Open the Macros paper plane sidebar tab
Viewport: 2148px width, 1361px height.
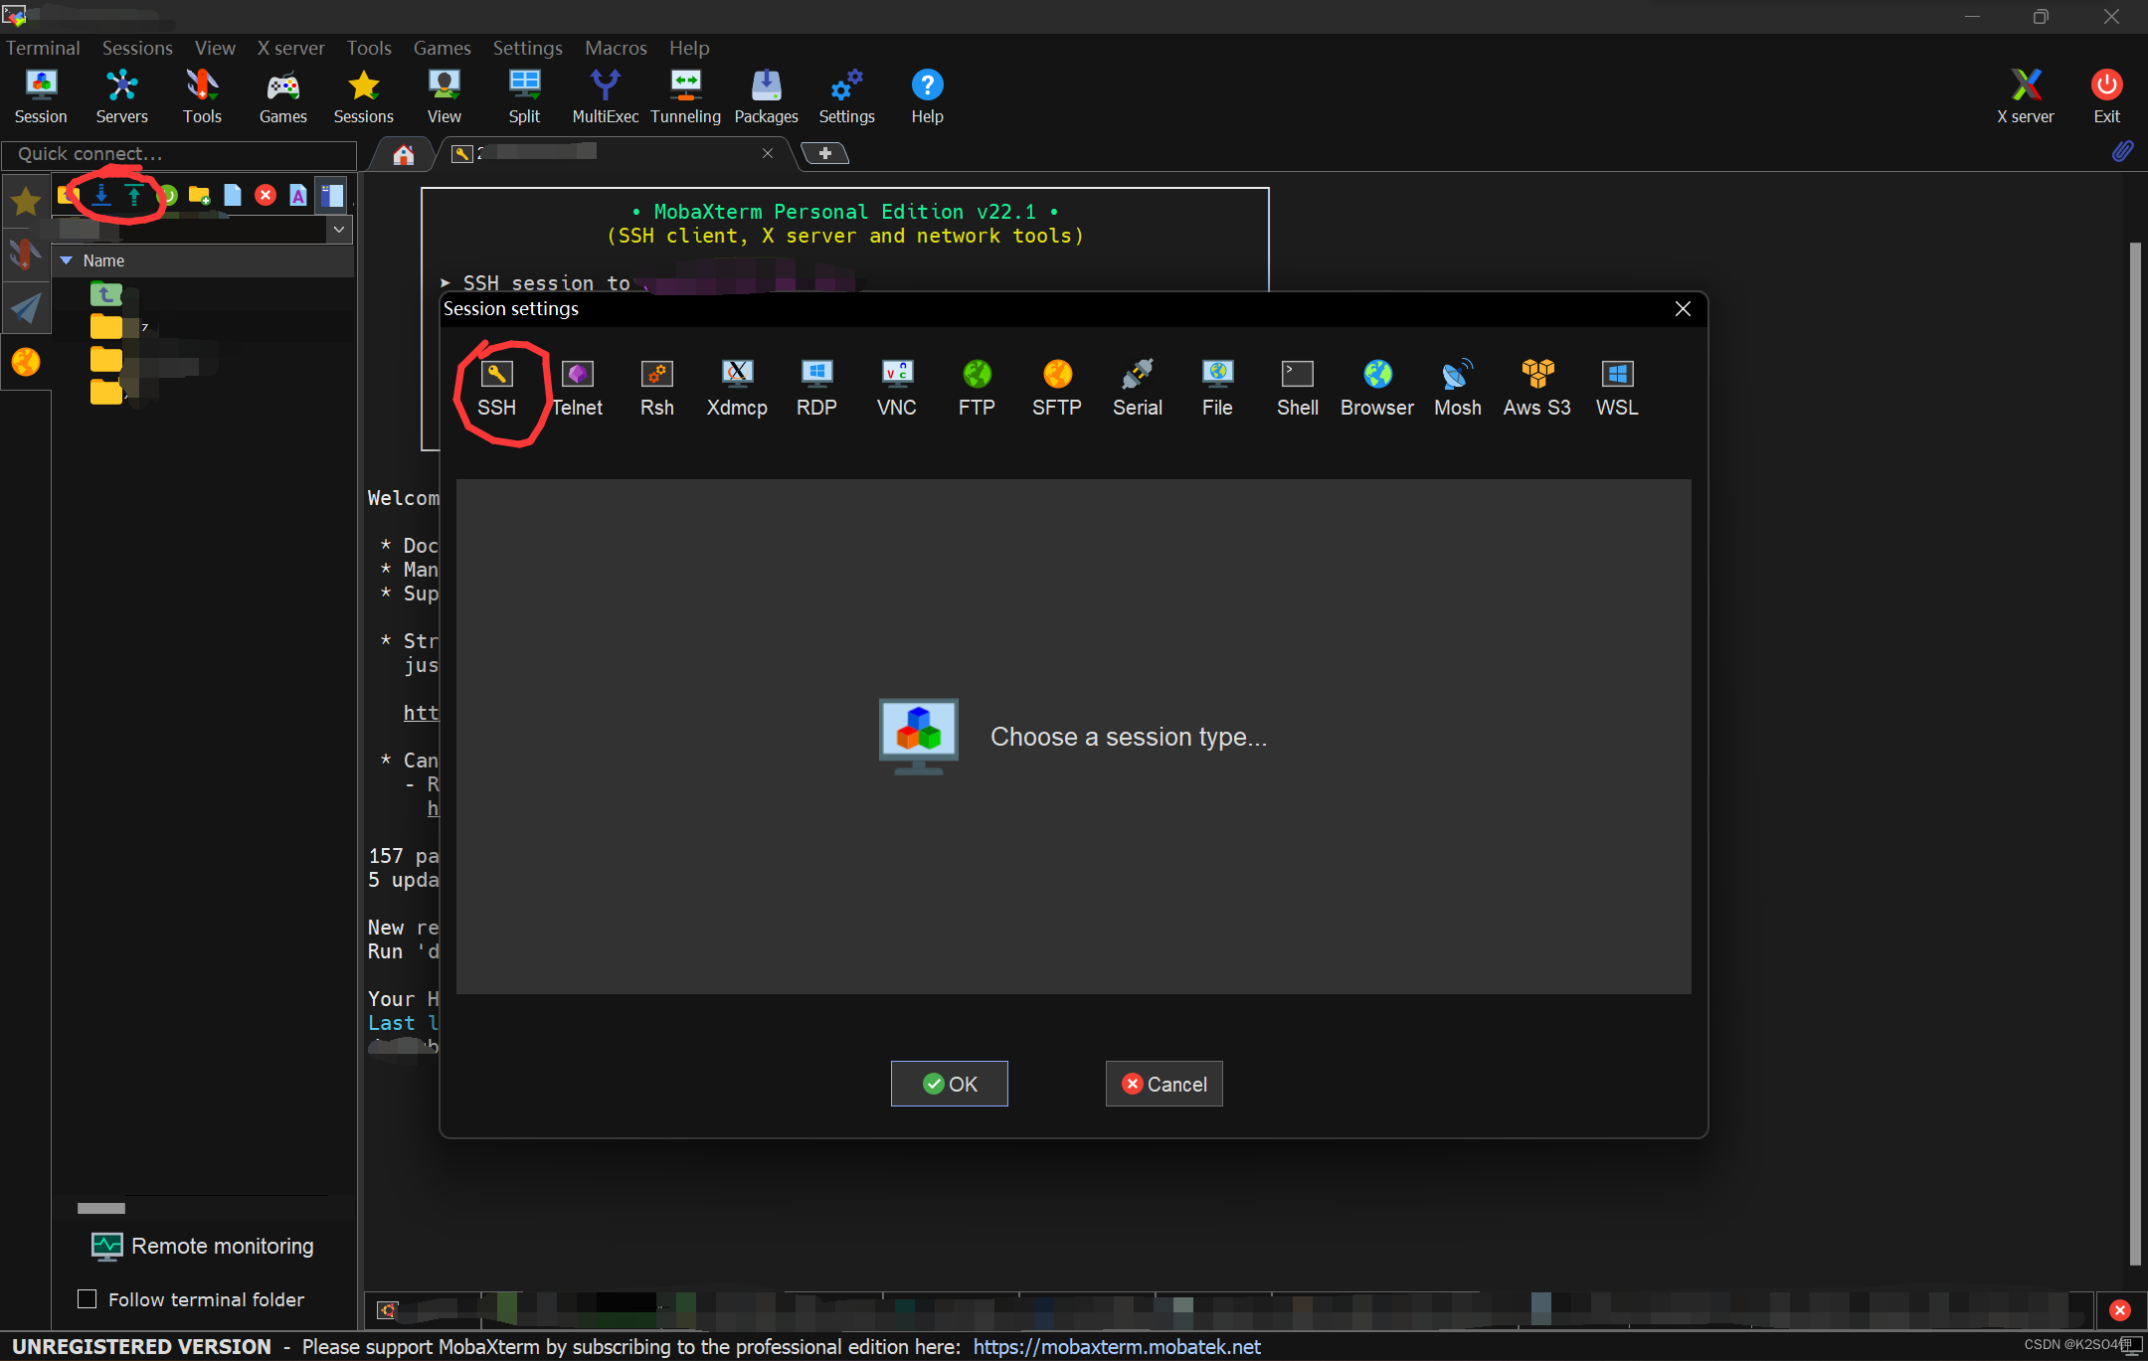click(x=26, y=308)
